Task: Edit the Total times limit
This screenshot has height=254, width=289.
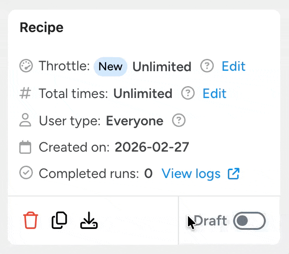Action: point(214,93)
